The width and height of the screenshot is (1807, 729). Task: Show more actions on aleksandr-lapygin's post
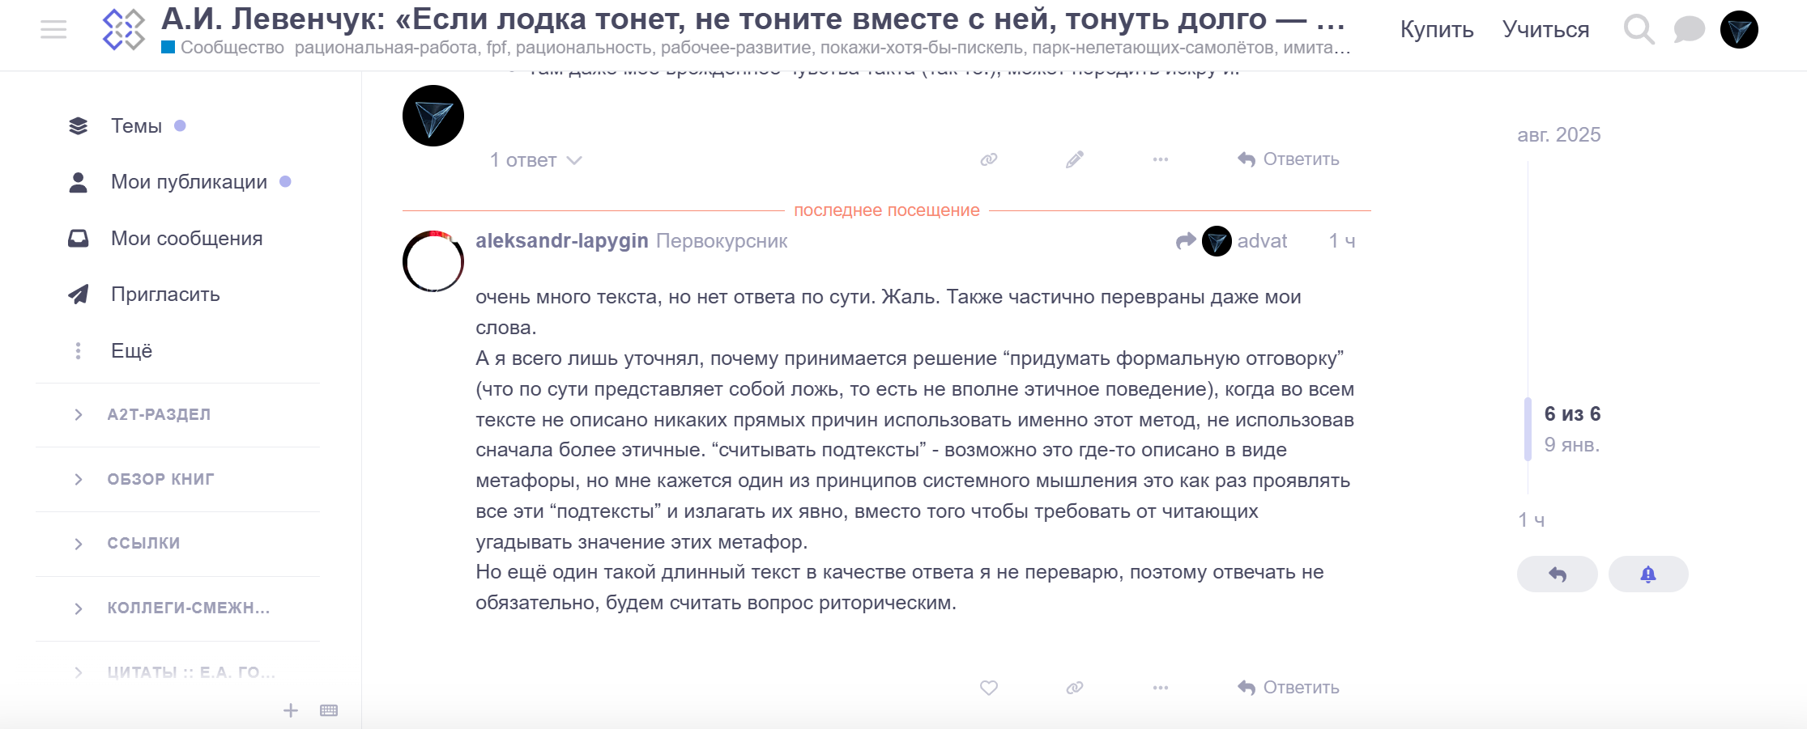click(x=1161, y=688)
